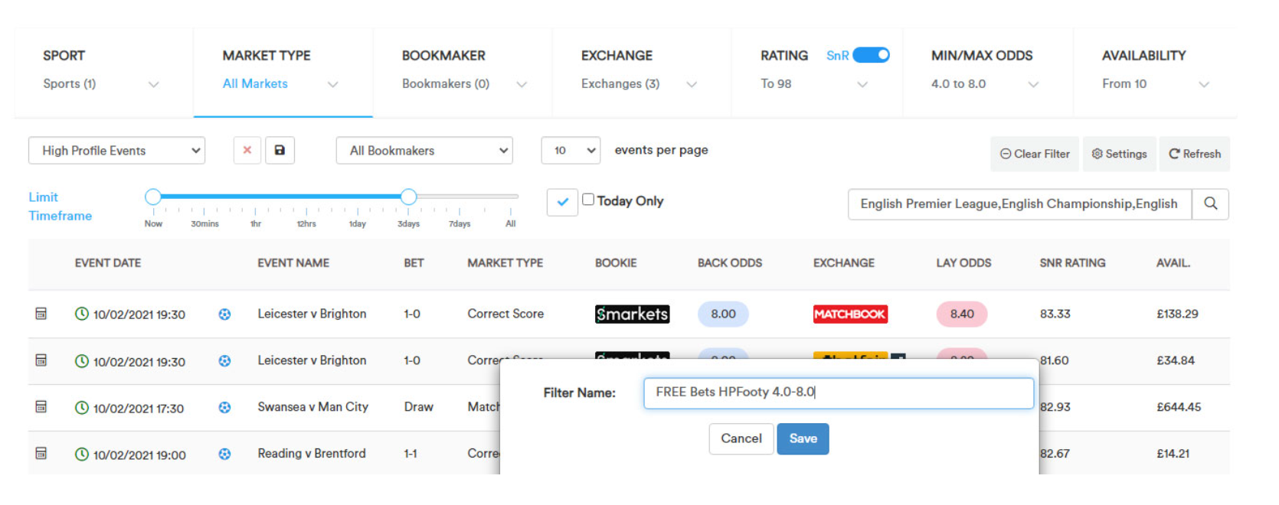Click the Smarkets logo in first row
Image resolution: width=1279 pixels, height=505 pixels.
tap(633, 314)
